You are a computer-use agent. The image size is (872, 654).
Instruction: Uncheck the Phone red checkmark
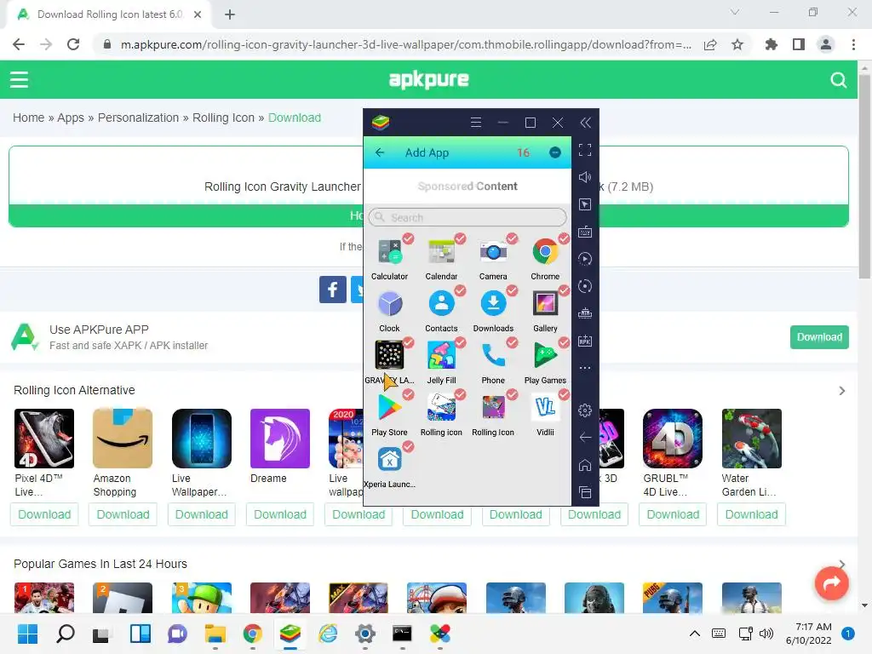[x=512, y=342]
